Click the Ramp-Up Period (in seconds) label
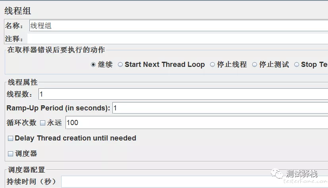 tap(58, 108)
